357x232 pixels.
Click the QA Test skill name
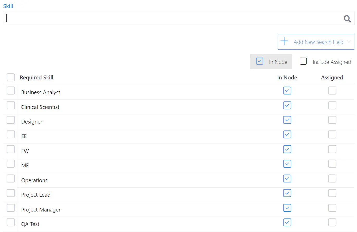coord(30,224)
